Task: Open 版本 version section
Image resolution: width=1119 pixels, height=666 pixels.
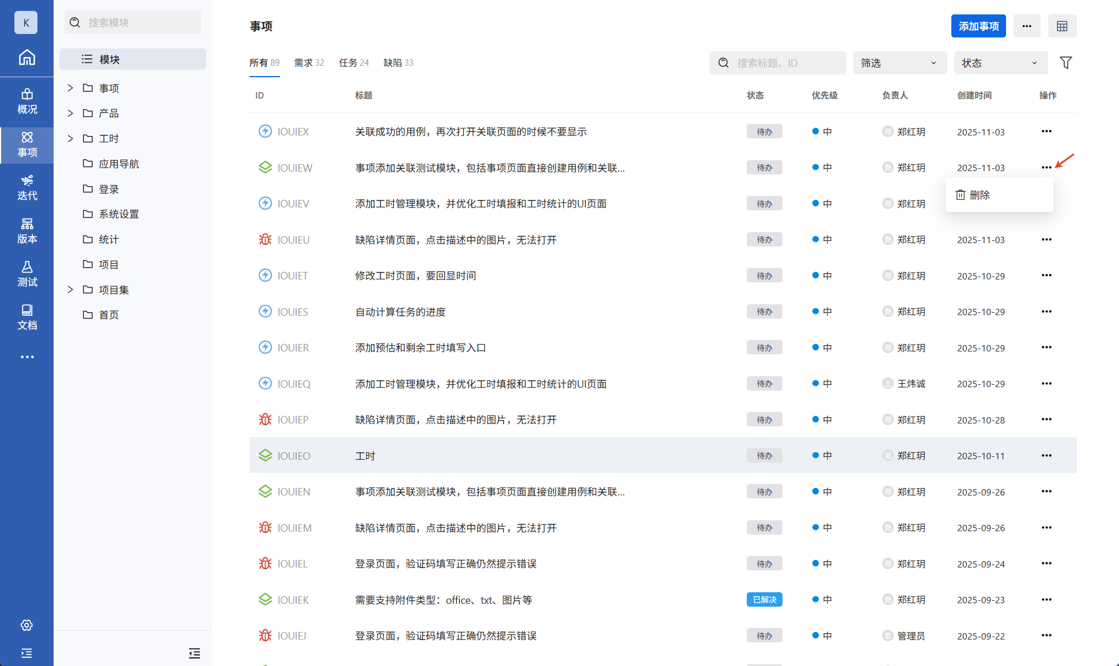Action: [x=27, y=231]
